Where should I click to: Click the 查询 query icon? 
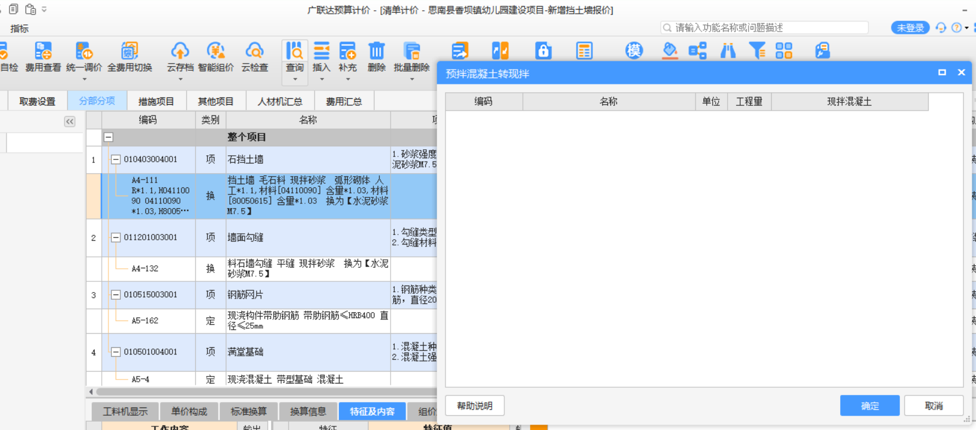click(x=295, y=51)
